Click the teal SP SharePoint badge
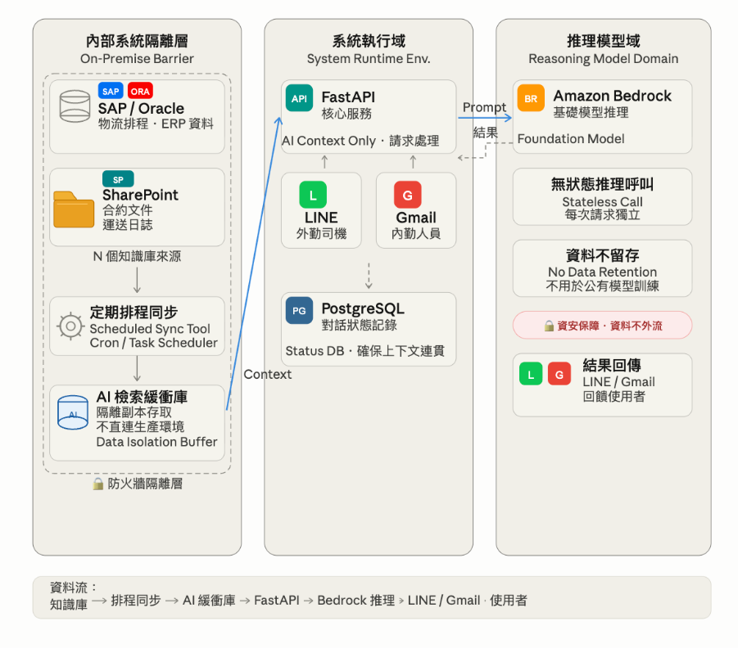The height and width of the screenshot is (648, 738). 118,180
